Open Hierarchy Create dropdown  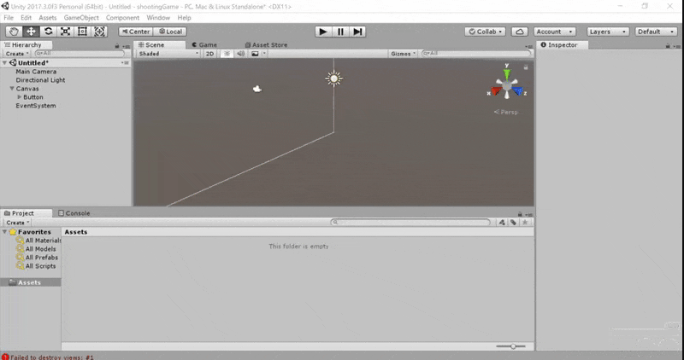click(17, 54)
